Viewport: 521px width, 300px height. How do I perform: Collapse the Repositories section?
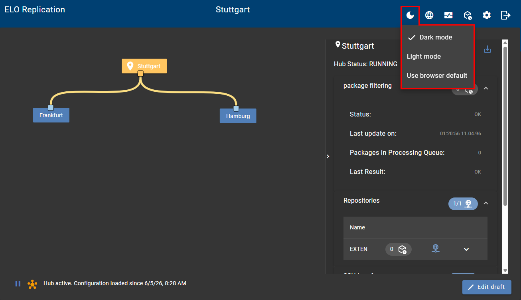486,203
